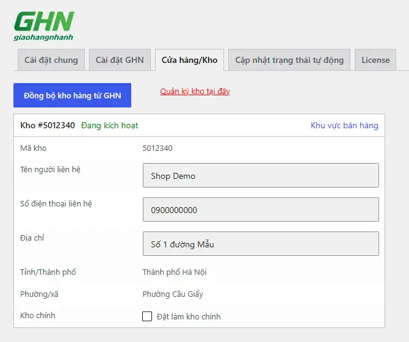Go to the License tab
The height and width of the screenshot is (342, 409).
pyautogui.click(x=375, y=60)
